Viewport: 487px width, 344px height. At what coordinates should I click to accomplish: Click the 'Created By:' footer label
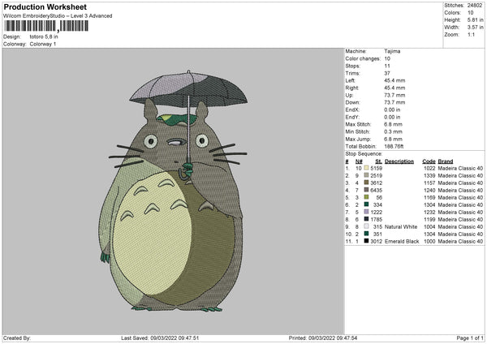click(x=17, y=338)
